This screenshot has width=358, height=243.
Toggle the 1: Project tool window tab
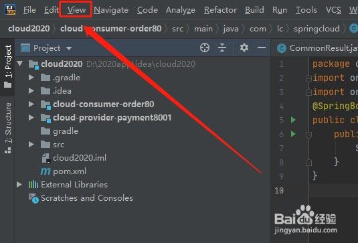pos(7,66)
